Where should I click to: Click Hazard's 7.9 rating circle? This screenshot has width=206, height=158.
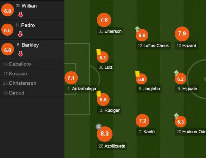coord(182,34)
